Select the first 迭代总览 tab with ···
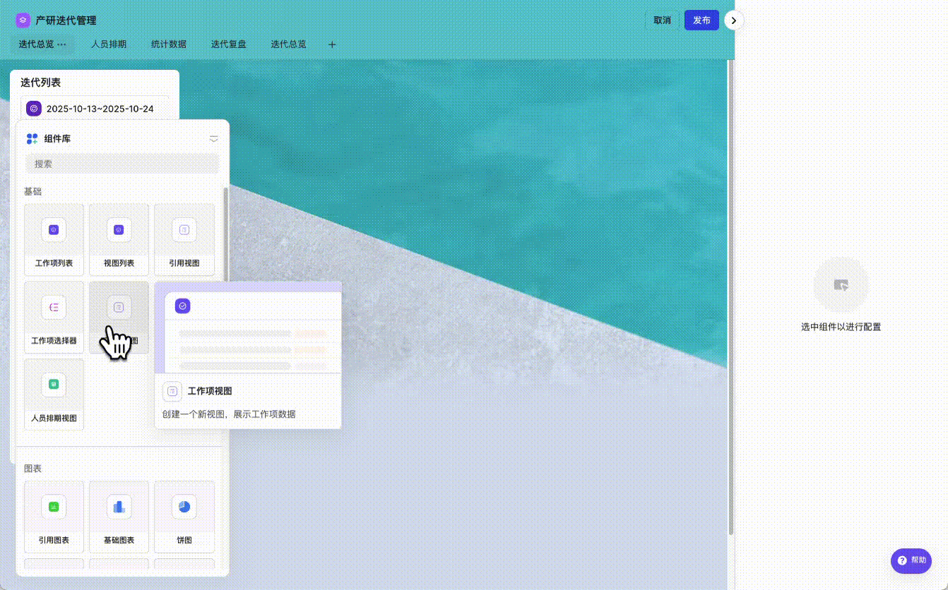This screenshot has width=948, height=590. (42, 44)
